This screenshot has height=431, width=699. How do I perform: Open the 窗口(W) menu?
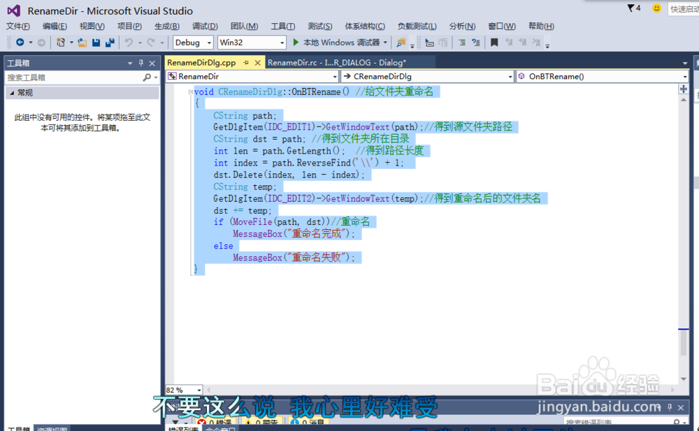(501, 27)
